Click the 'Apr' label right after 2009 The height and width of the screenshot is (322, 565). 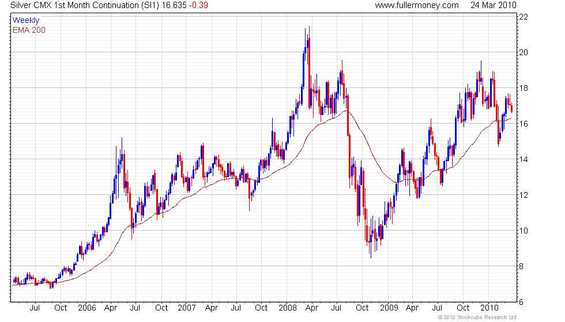[412, 308]
